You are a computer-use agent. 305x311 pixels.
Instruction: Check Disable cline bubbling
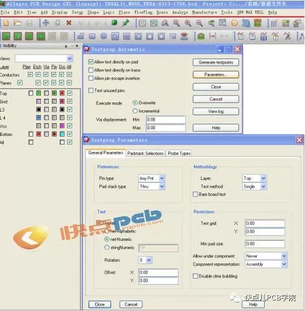coord(195,276)
